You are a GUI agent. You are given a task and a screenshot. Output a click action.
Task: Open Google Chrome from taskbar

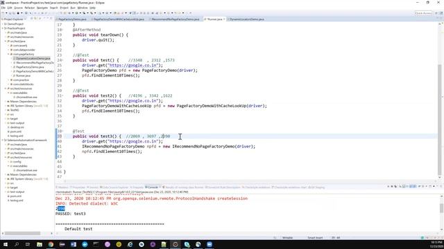pos(51,244)
